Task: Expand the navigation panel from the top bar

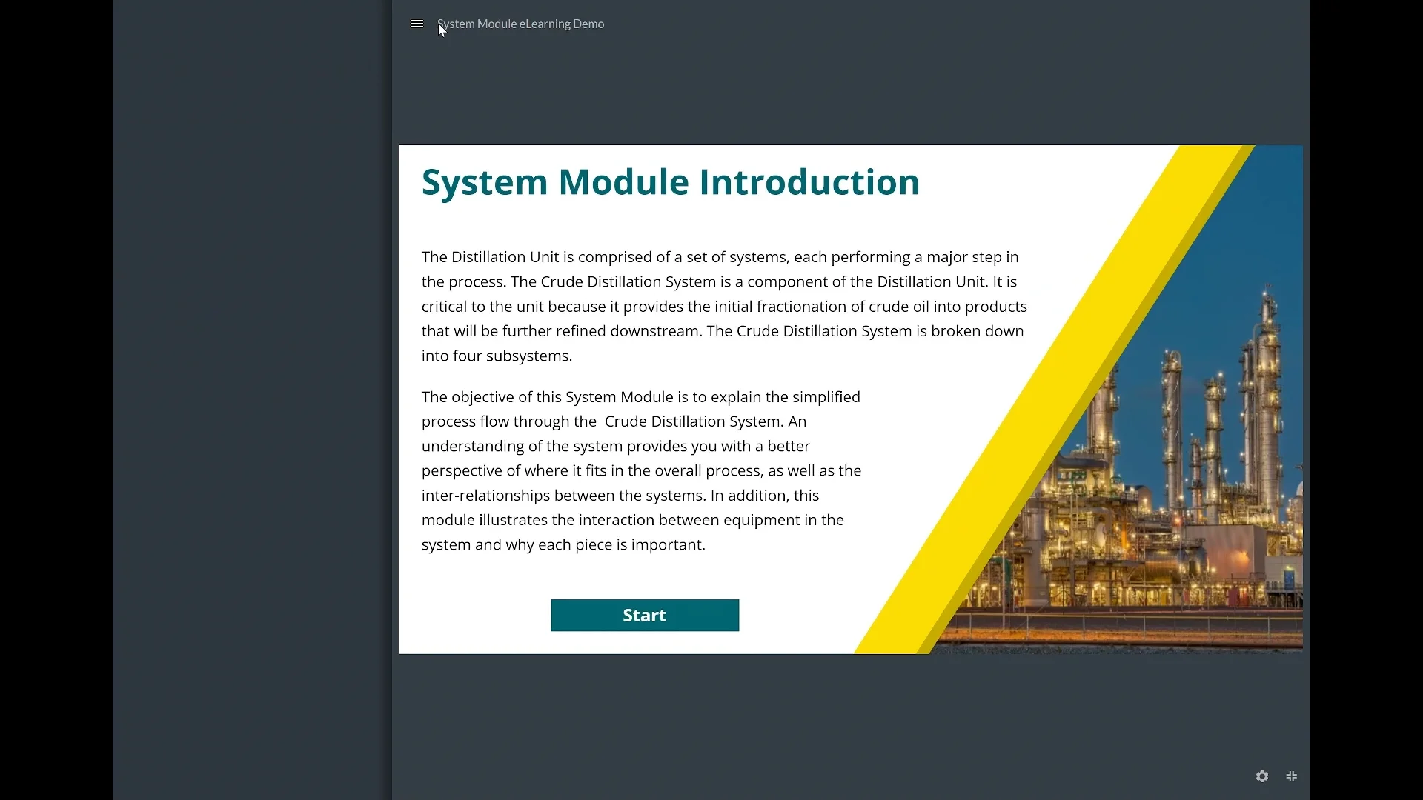Action: [x=417, y=23]
